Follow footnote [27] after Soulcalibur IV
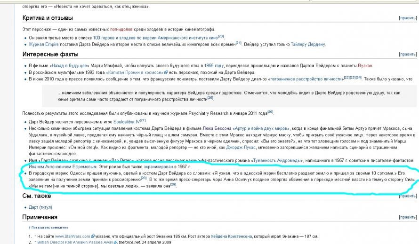Image resolution: width=419 pixels, height=244 pixels. click(x=143, y=120)
